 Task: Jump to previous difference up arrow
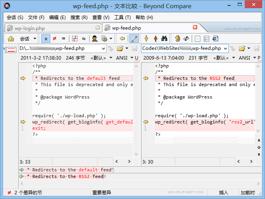click(155, 39)
